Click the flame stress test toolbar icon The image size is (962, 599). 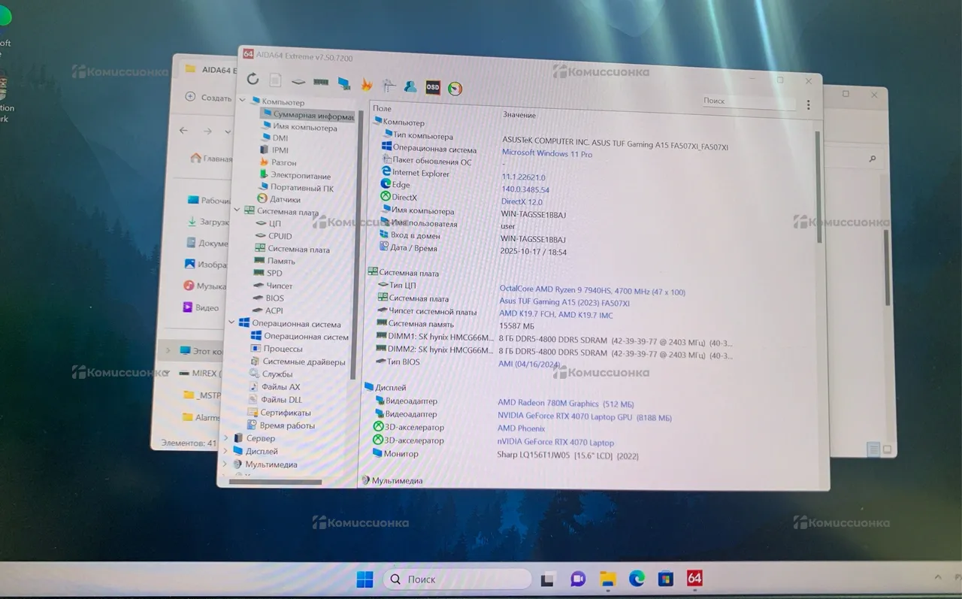pos(367,84)
